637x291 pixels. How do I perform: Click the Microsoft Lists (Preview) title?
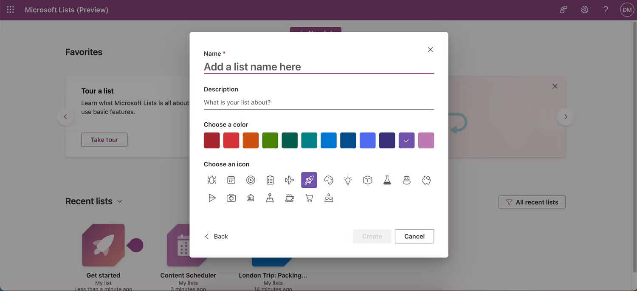point(67,10)
